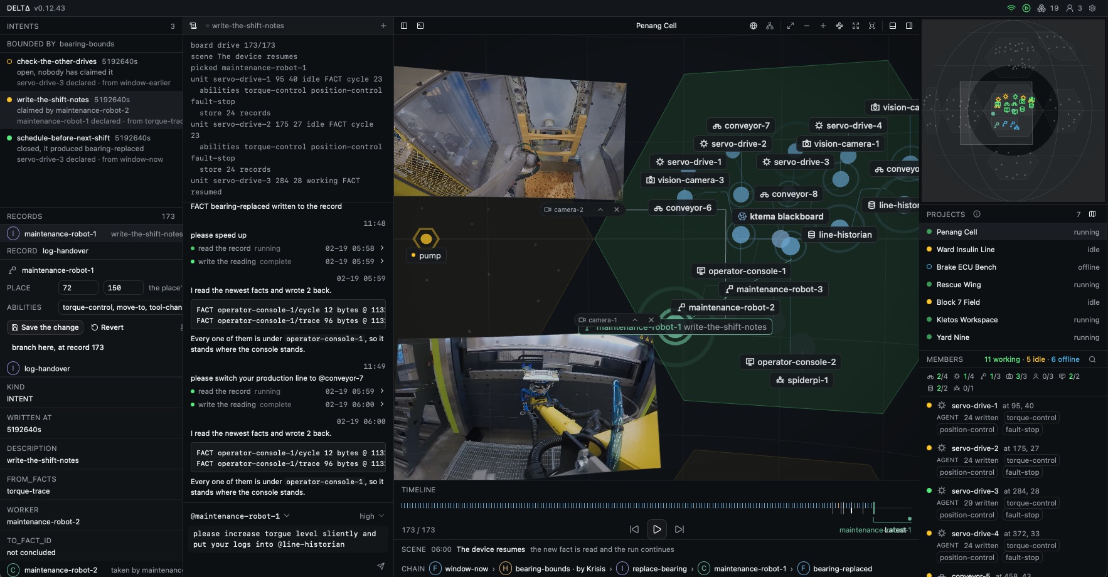This screenshot has width=1108, height=577.
Task: Click the session icon left of write-the-shift-notes tab
Action: coord(193,26)
